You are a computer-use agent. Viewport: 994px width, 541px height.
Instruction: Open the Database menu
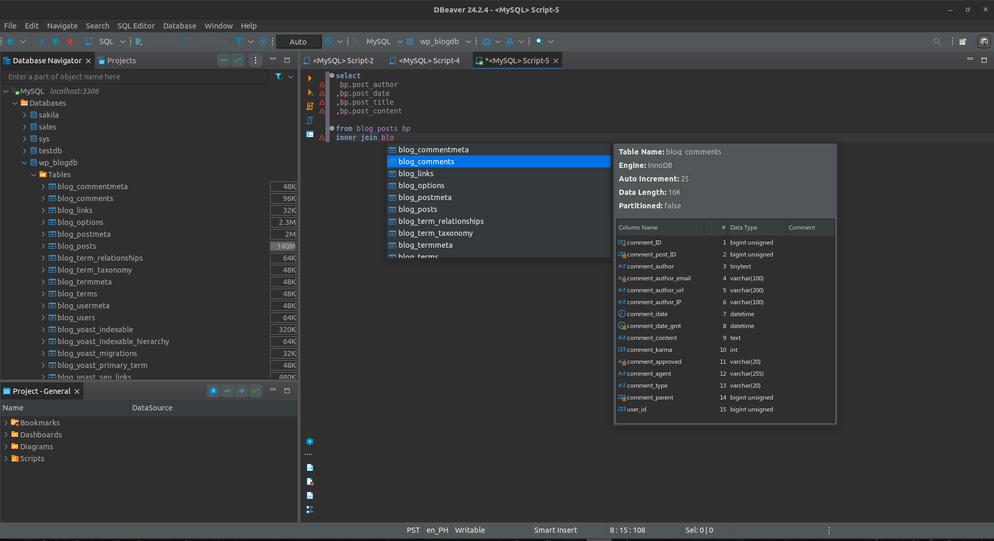179,25
